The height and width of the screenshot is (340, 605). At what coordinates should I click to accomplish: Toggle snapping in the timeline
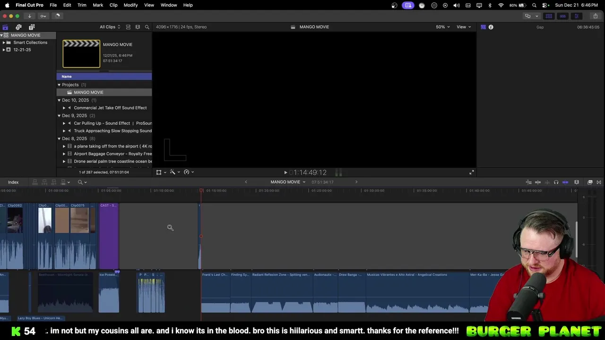[x=565, y=182]
